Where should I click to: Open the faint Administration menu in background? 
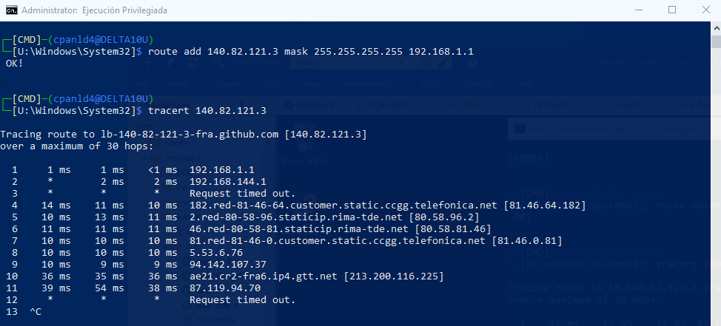[x=370, y=84]
